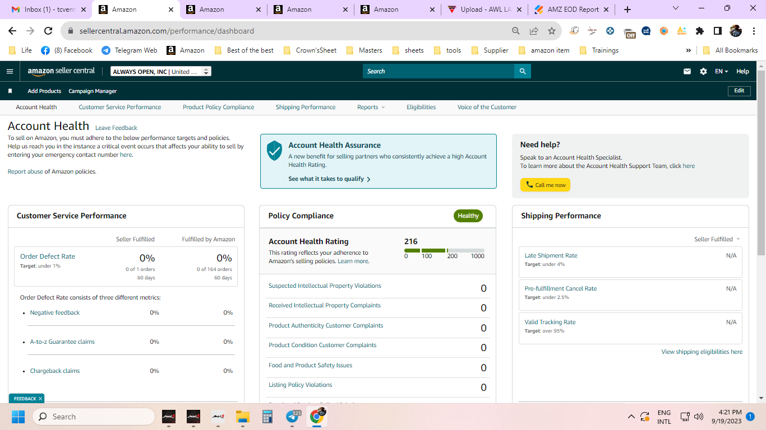Click the browser address bar URL

pos(167,31)
